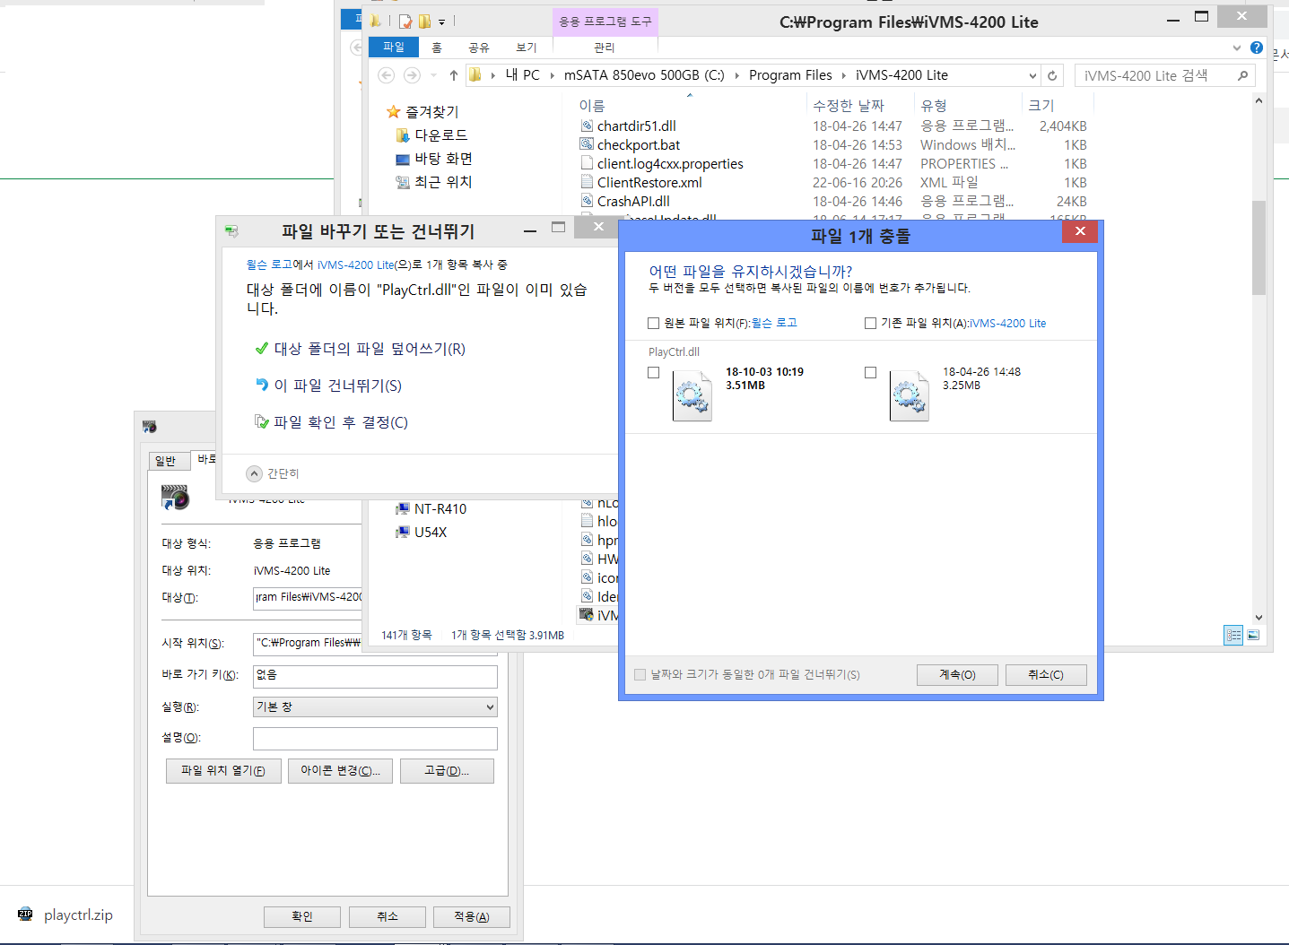Click the 고급(D) button

click(447, 771)
